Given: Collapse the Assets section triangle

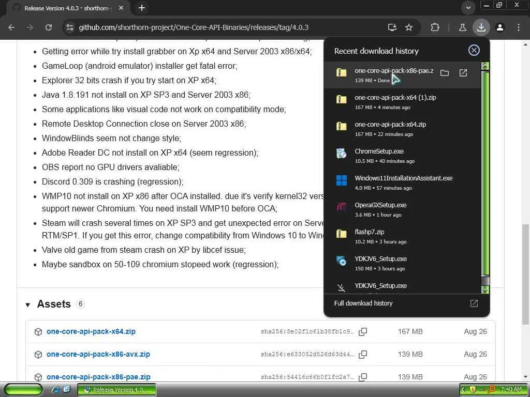Looking at the screenshot, I should click(x=28, y=305).
